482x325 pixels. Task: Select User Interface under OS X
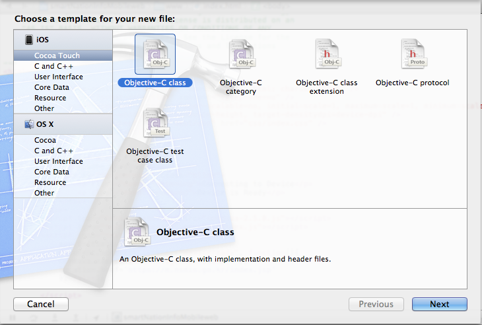click(x=63, y=161)
